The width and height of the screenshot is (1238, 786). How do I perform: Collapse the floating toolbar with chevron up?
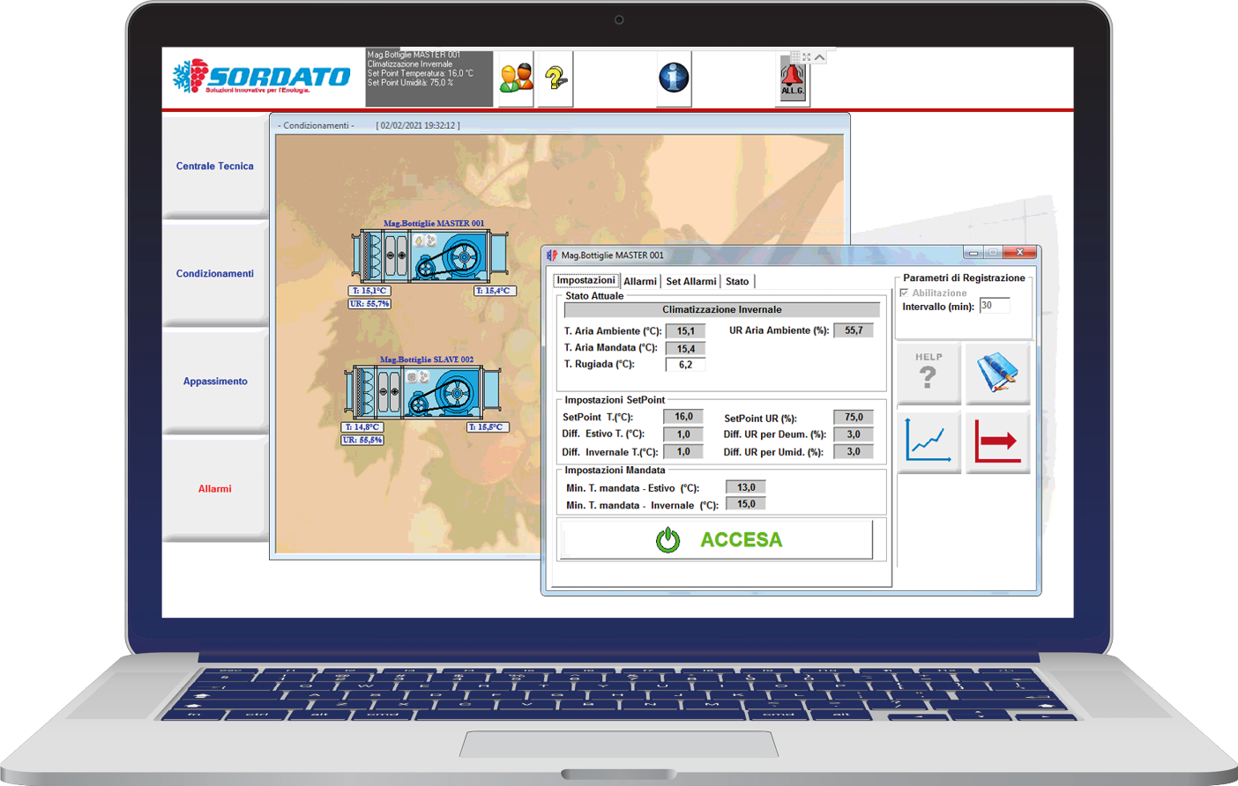point(820,57)
